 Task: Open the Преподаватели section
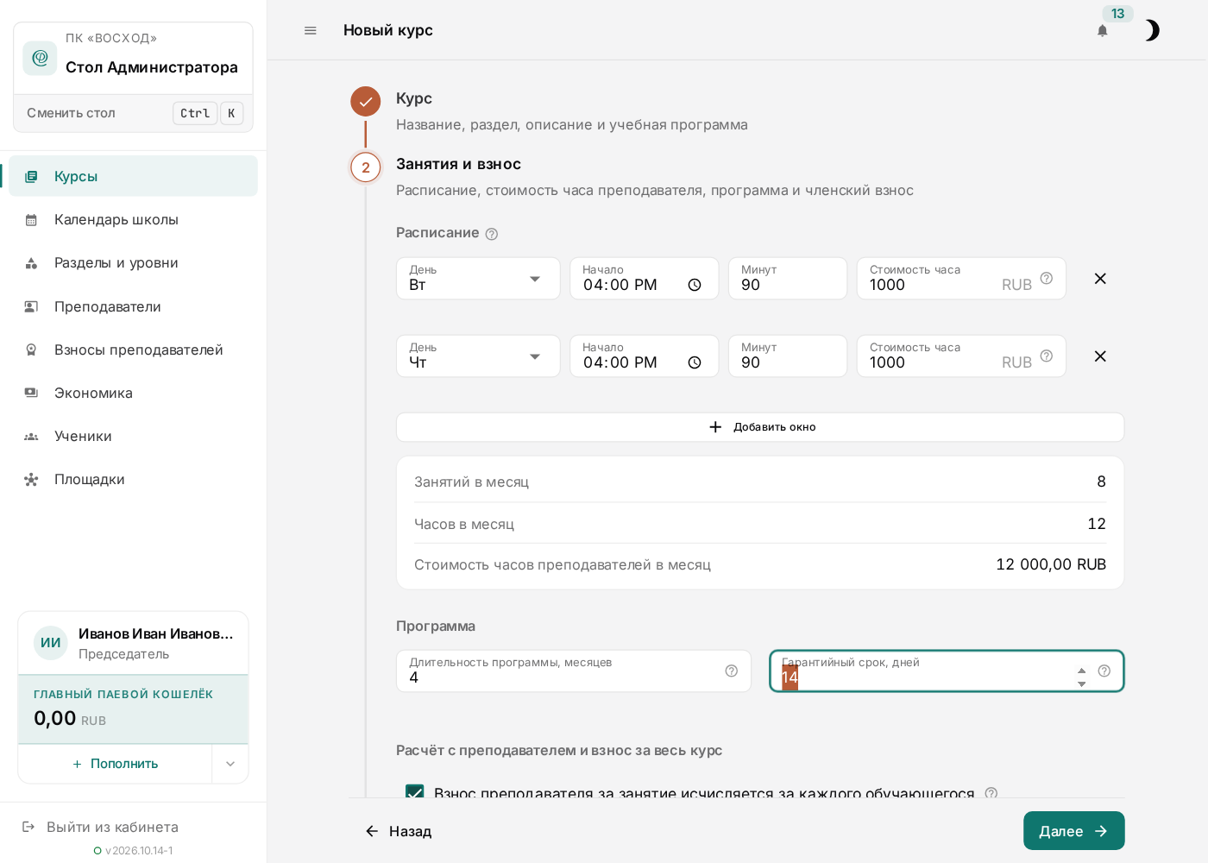133,306
